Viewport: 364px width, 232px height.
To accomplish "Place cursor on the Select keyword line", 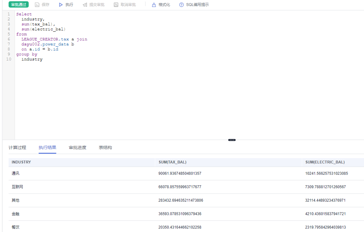I will tap(24, 14).
